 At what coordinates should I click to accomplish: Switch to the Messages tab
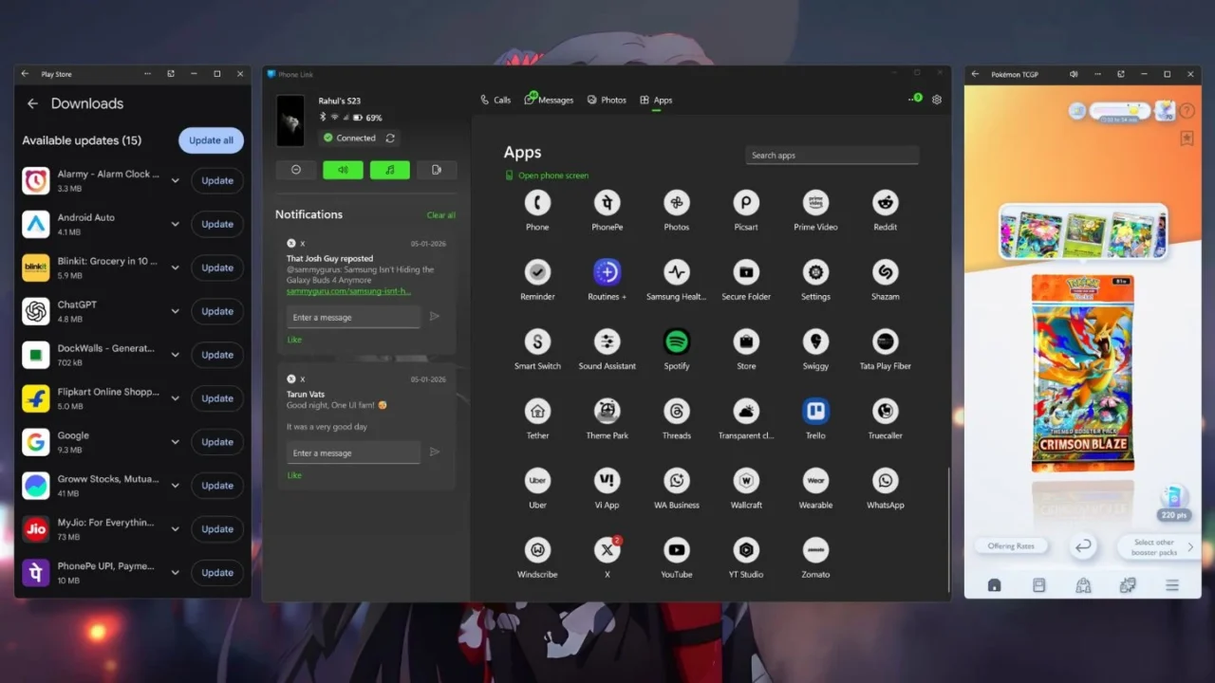tap(549, 100)
